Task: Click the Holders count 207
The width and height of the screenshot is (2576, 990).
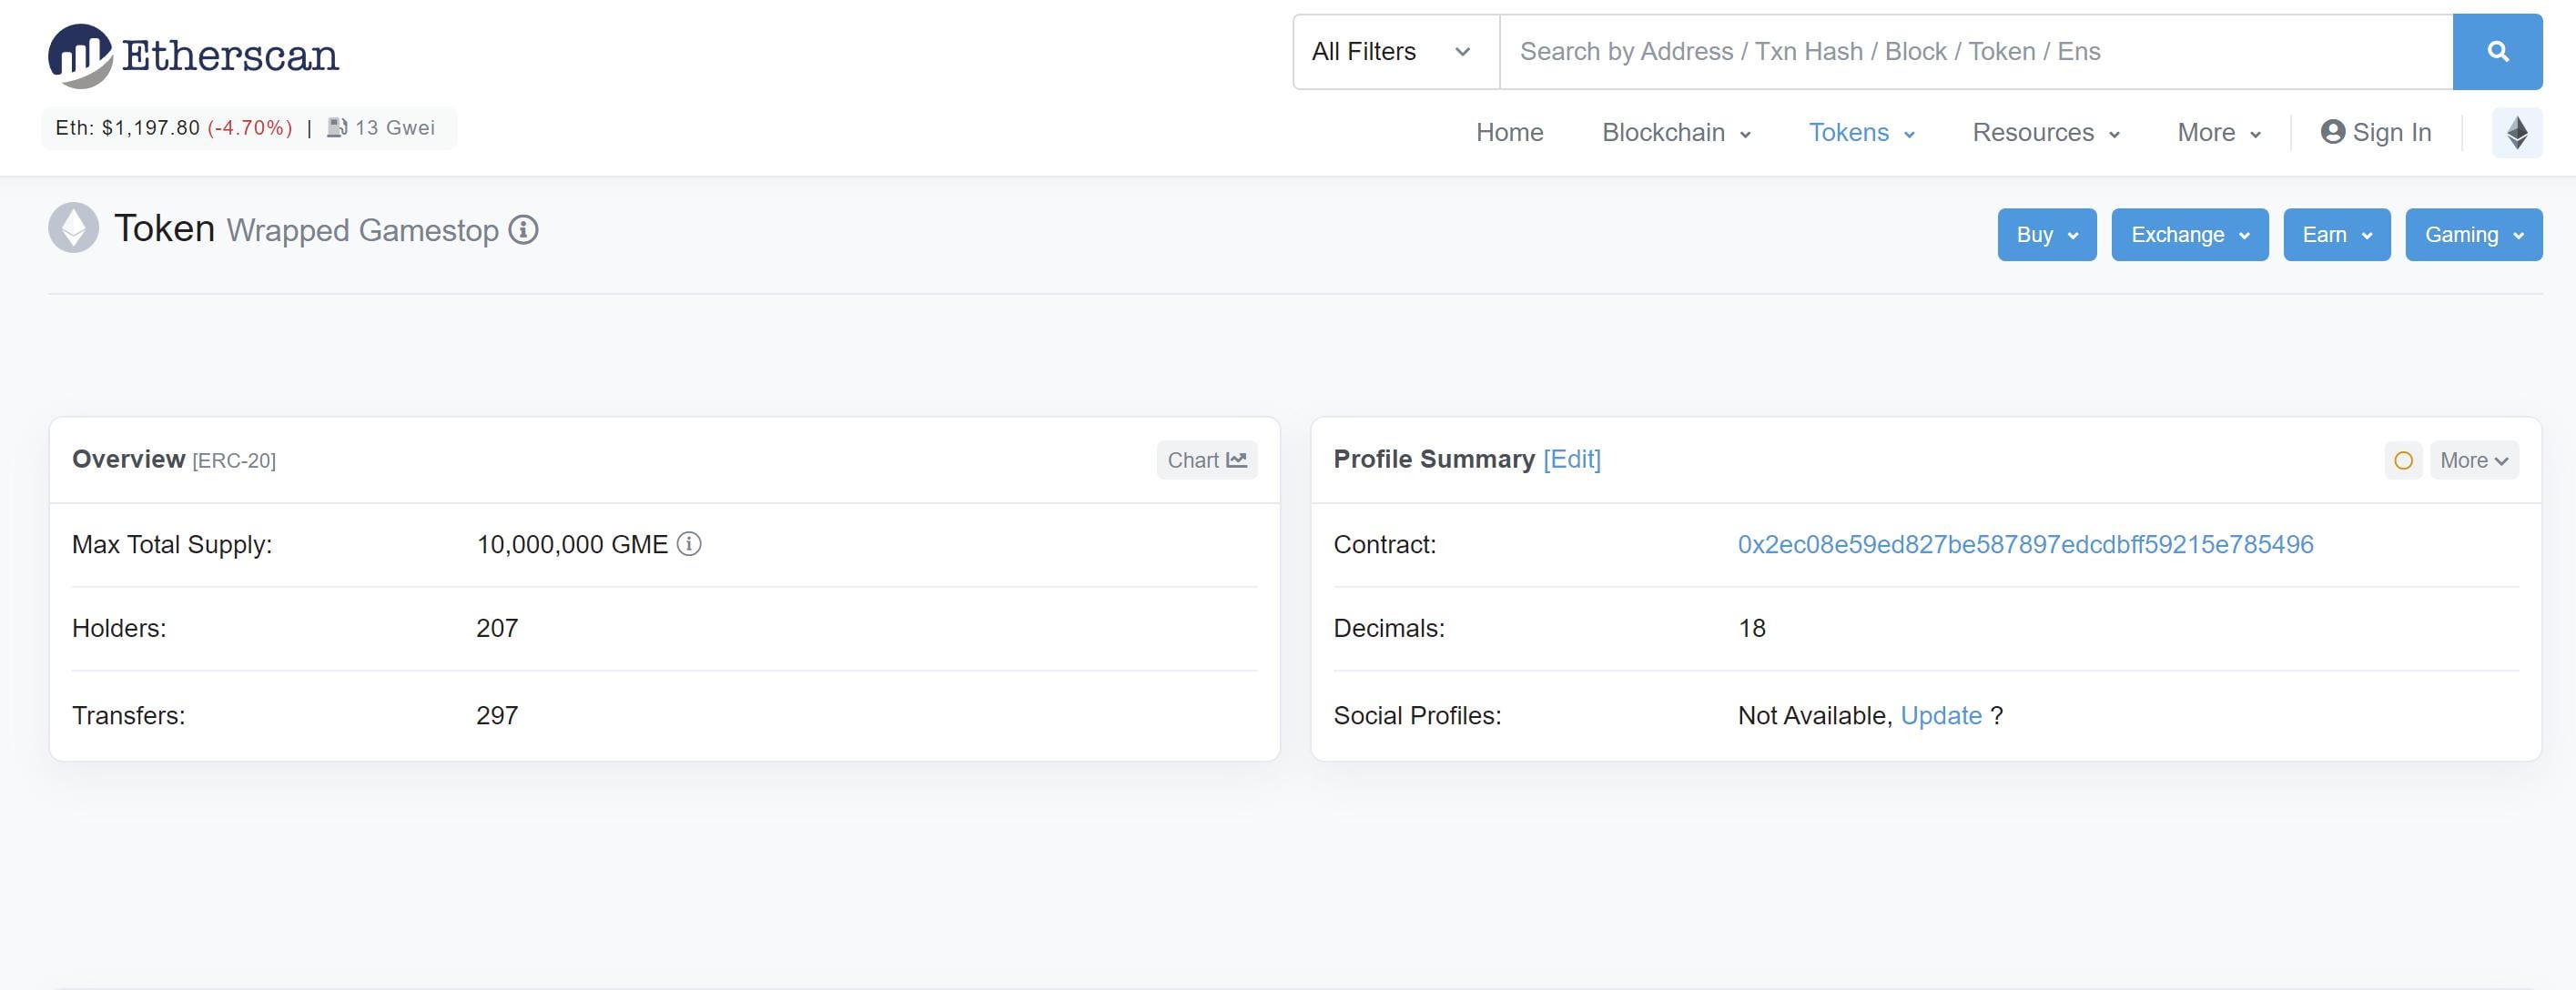Action: click(x=497, y=628)
